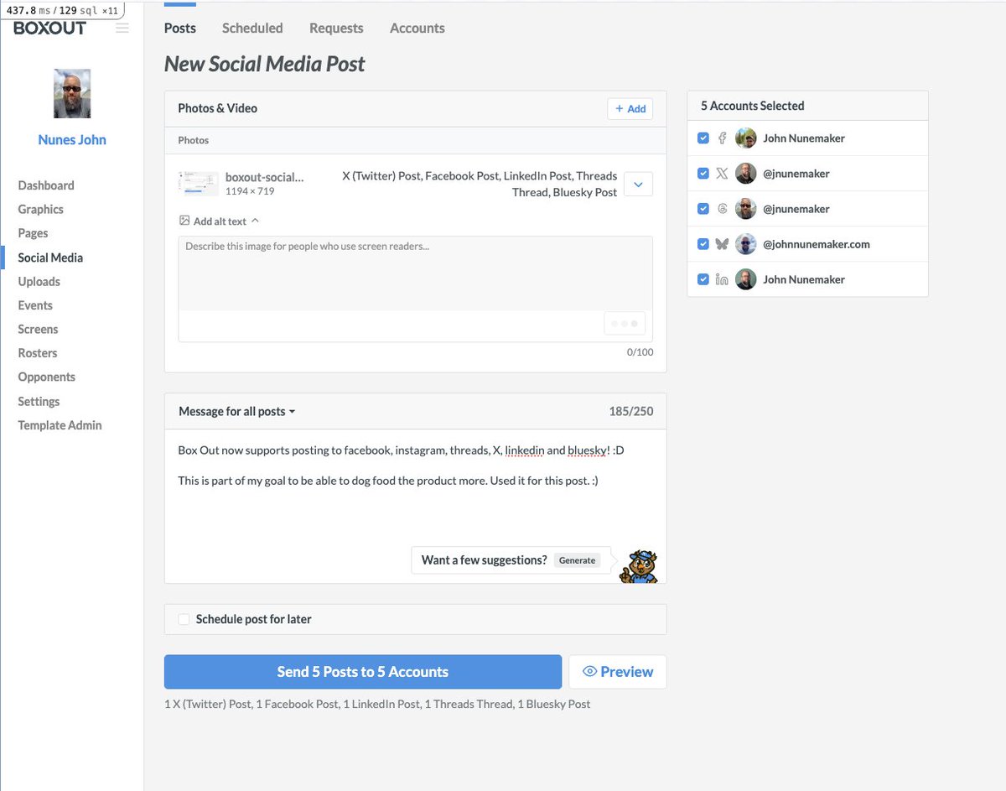Click the New Social Media Post heading
This screenshot has width=1006, height=791.
point(265,65)
